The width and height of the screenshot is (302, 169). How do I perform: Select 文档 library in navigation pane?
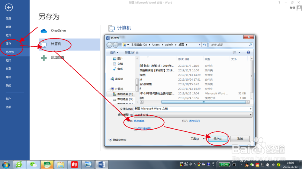[117, 64]
